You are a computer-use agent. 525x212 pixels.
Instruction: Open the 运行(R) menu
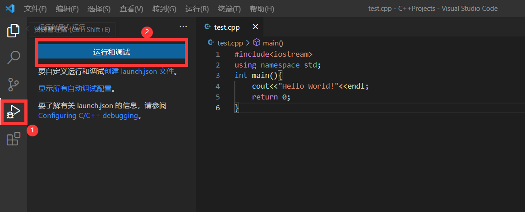(x=197, y=9)
